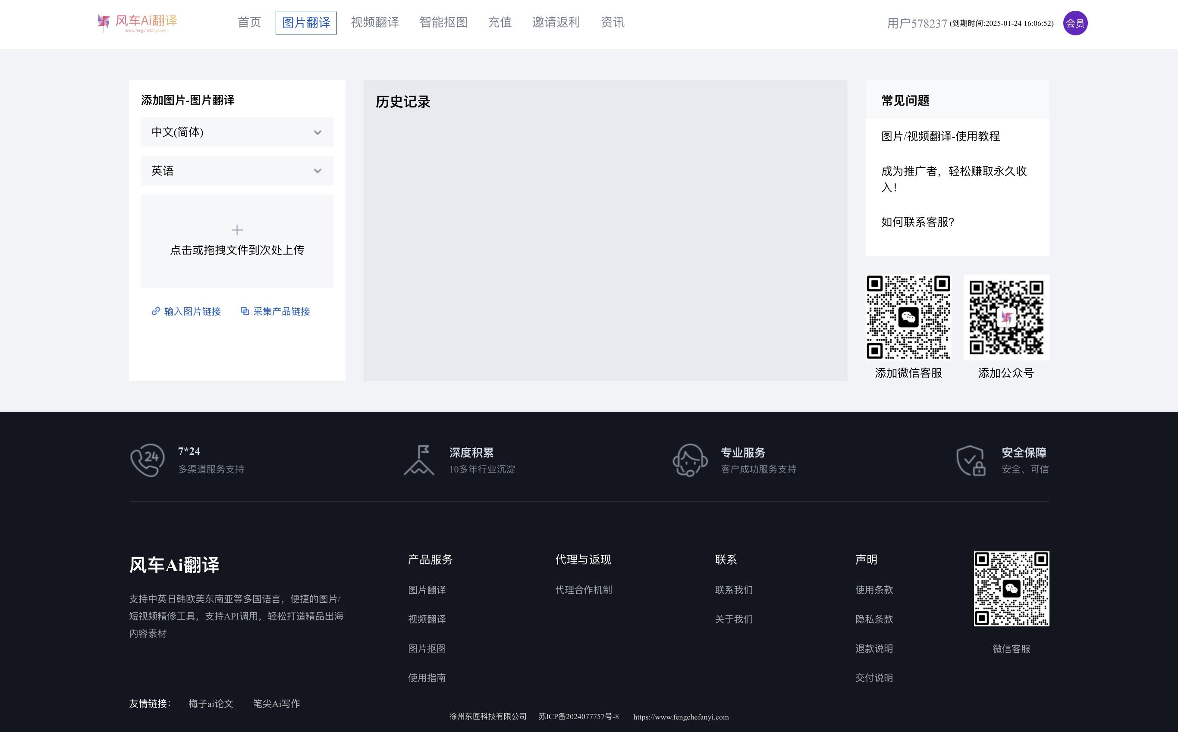Open the 如何联系客服? FAQ link

(x=917, y=222)
